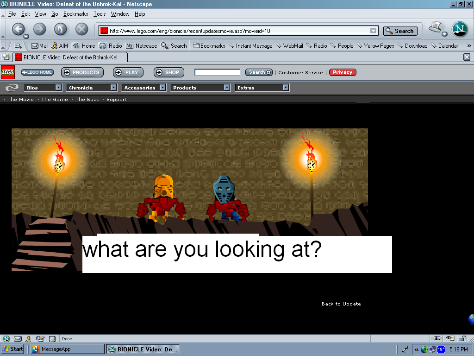This screenshot has width=474, height=356.
Task: Click the LEGO site search text field
Action: click(x=218, y=72)
